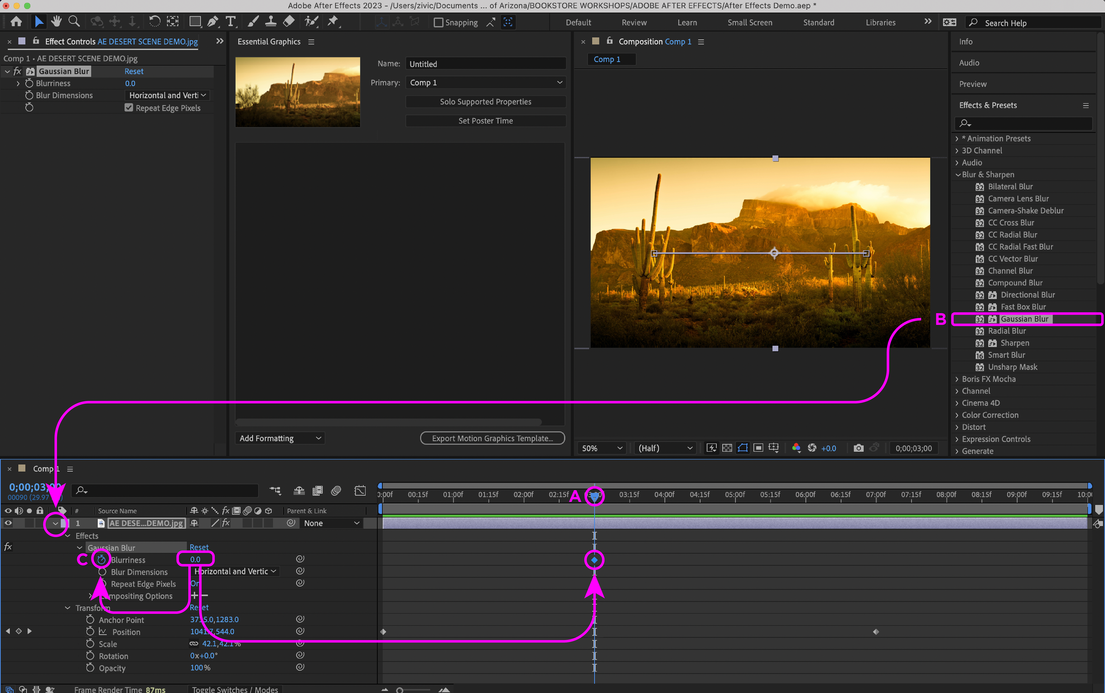Click the Home icon in toolbar
Screen dimensions: 1105x693
point(16,22)
